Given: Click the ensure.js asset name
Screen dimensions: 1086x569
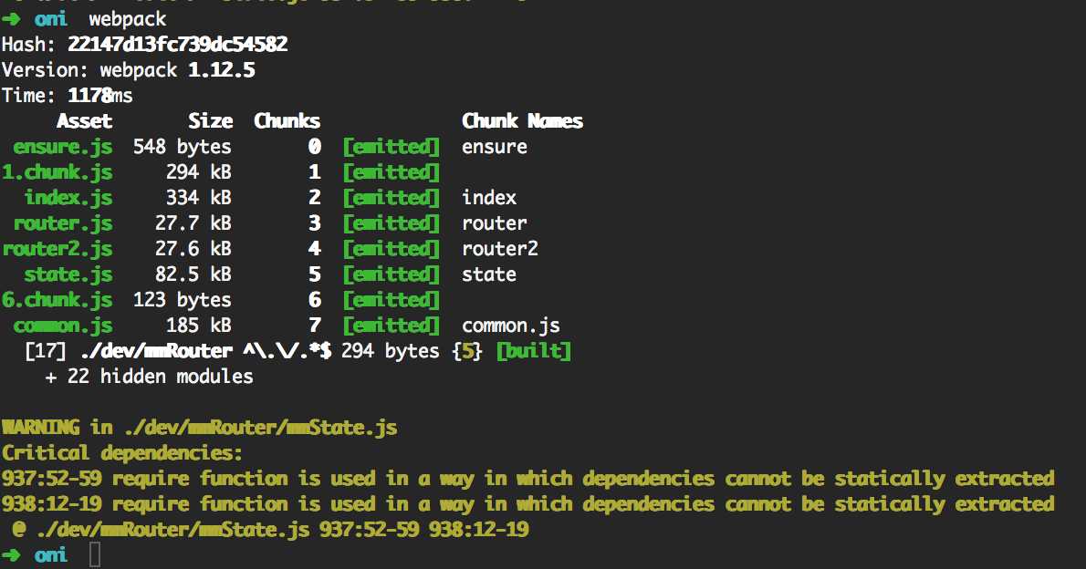Looking at the screenshot, I should 62,147.
